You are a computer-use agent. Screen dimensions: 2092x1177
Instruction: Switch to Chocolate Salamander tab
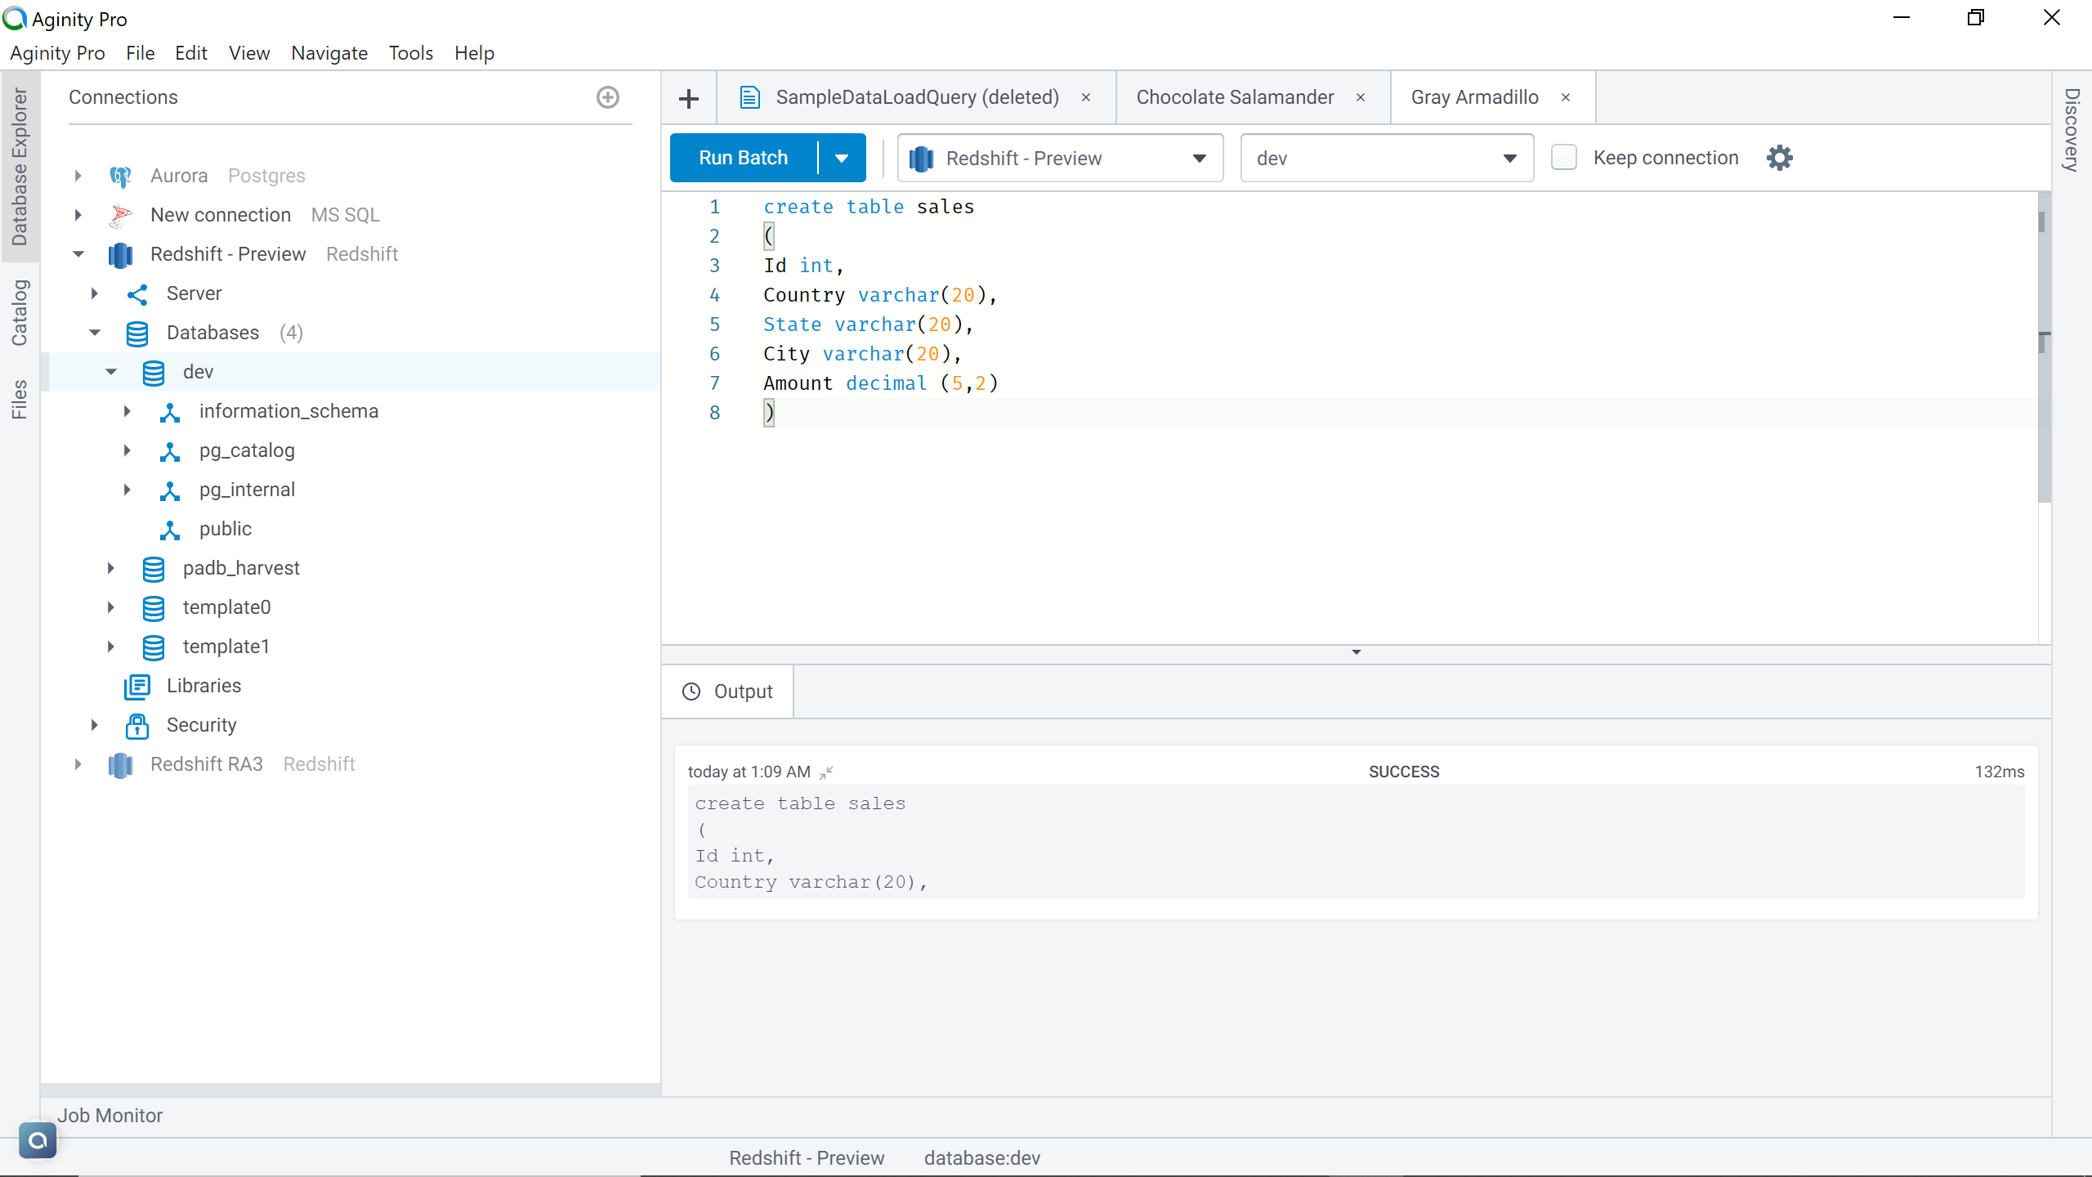pyautogui.click(x=1235, y=97)
